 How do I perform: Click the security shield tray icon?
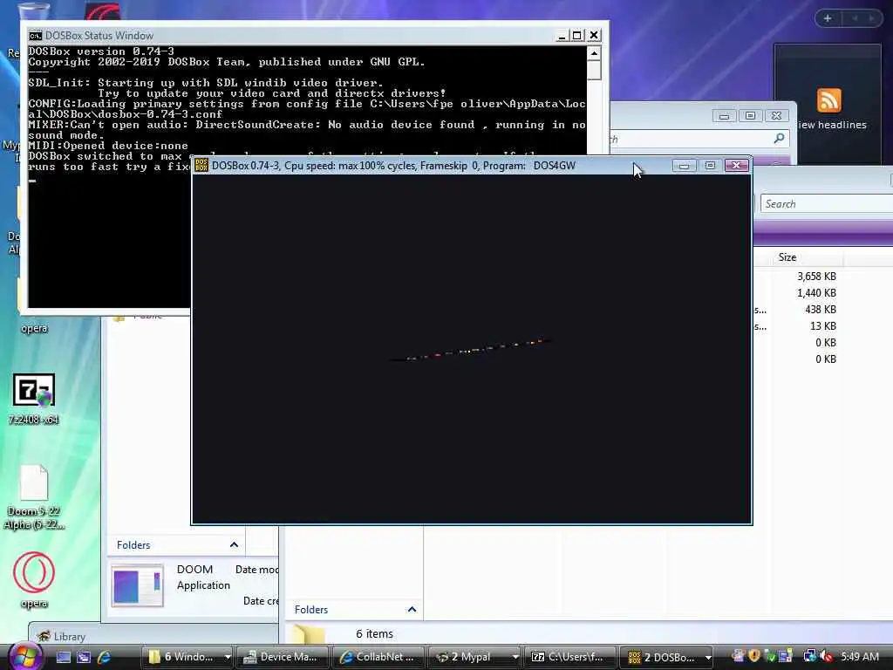coord(754,656)
